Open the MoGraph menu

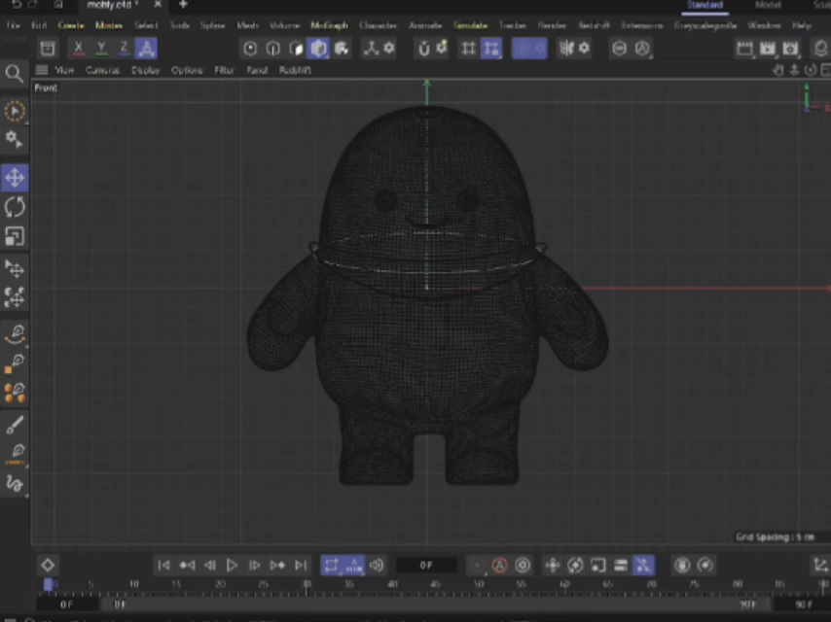click(329, 25)
